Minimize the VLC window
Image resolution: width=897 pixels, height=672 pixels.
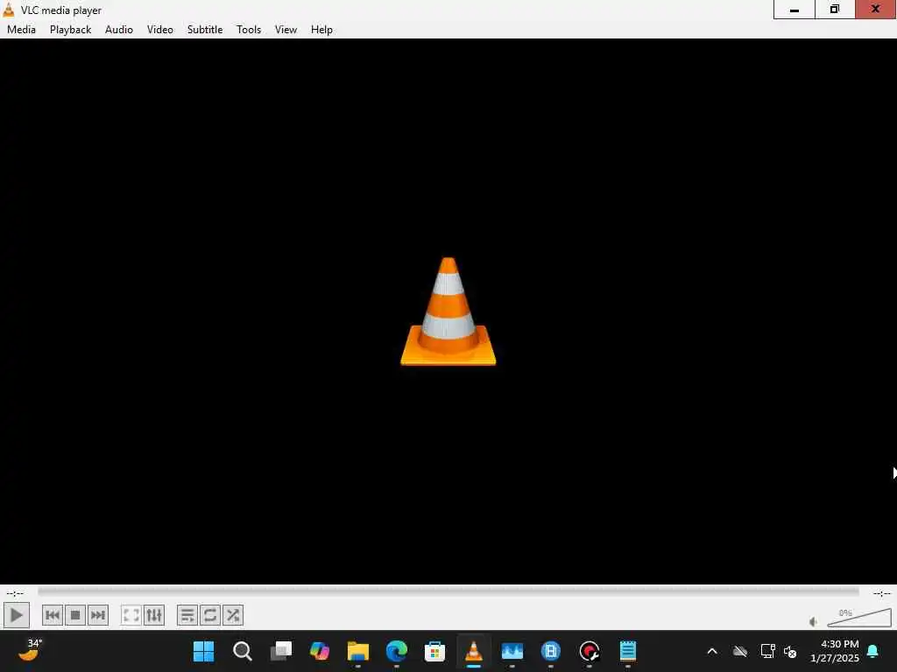coord(794,10)
